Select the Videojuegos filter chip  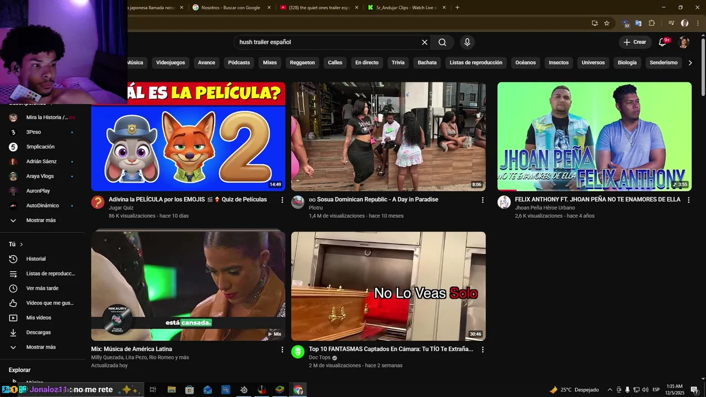pos(170,63)
